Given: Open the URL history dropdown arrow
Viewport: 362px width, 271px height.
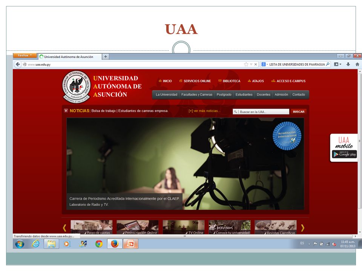Looking at the screenshot, I should (251, 64).
